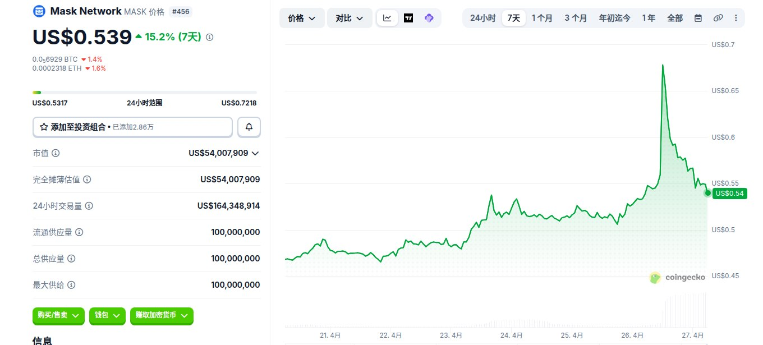Show info tooltip for 24小时交易量

pyautogui.click(x=89, y=206)
